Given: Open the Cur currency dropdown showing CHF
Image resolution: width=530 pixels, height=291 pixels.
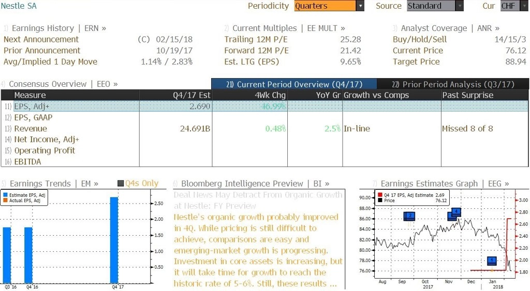Looking at the screenshot, I should tap(514, 6).
